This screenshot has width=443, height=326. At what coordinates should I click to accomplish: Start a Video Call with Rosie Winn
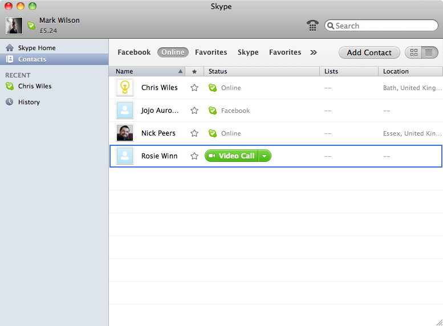(x=231, y=156)
